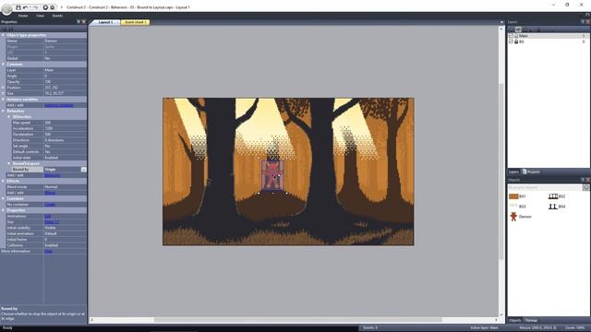591x332 pixels.
Task: Open the quick access toolbar customize arrow
Action: pyautogui.click(x=62, y=7)
